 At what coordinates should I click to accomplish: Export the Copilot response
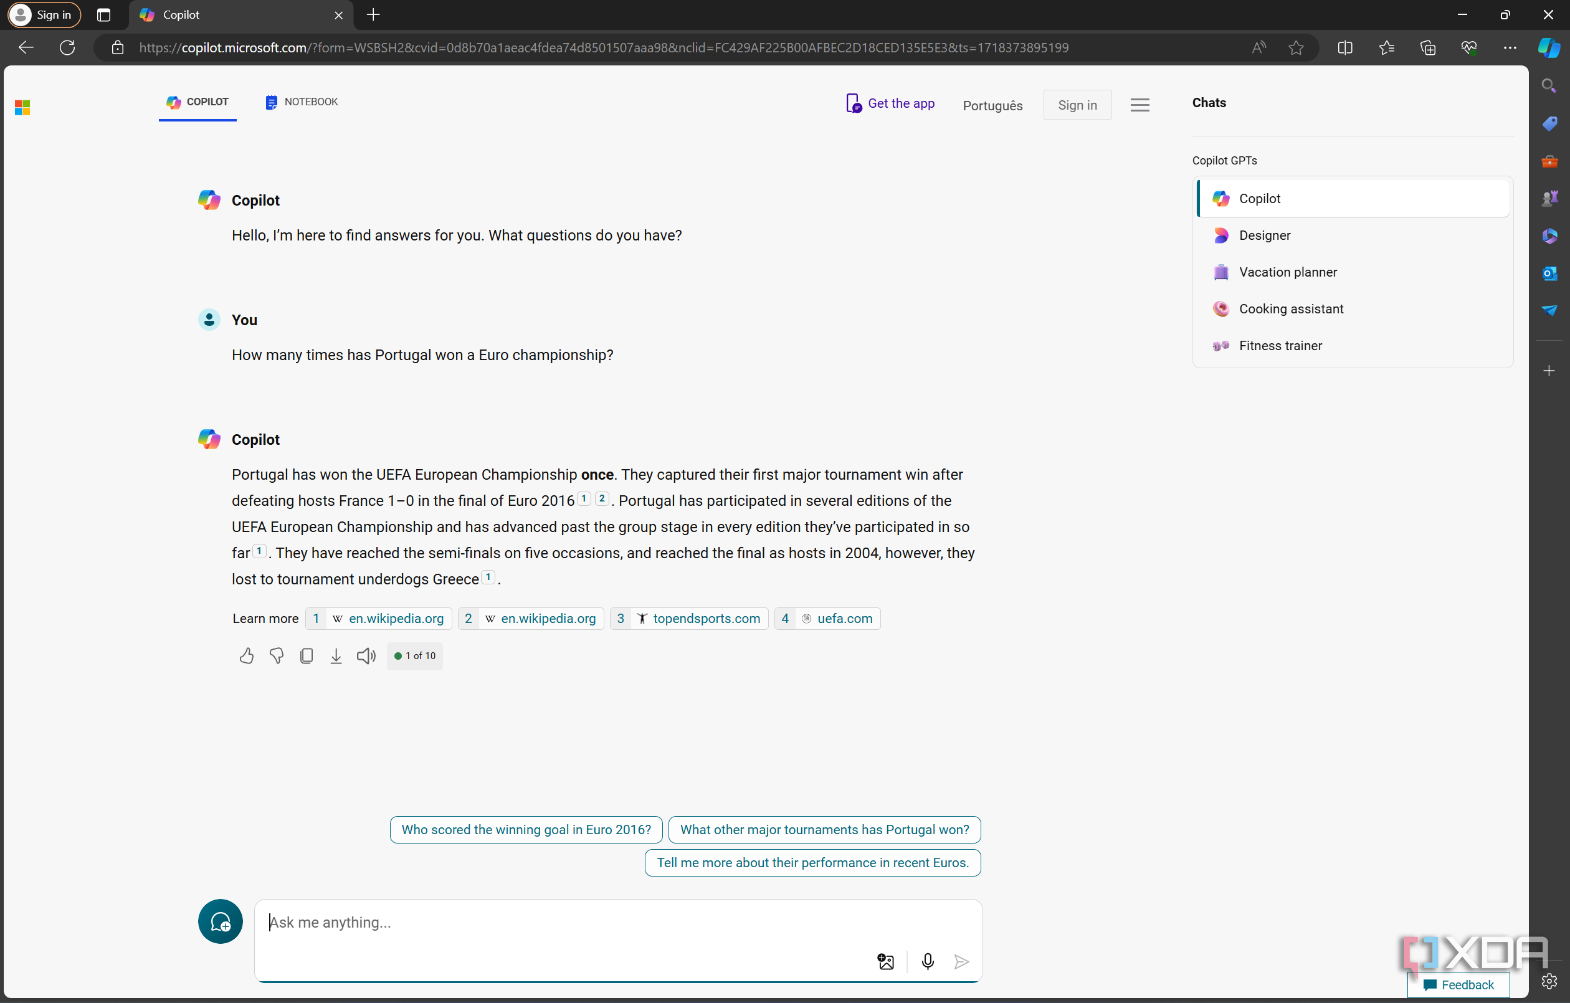(336, 655)
